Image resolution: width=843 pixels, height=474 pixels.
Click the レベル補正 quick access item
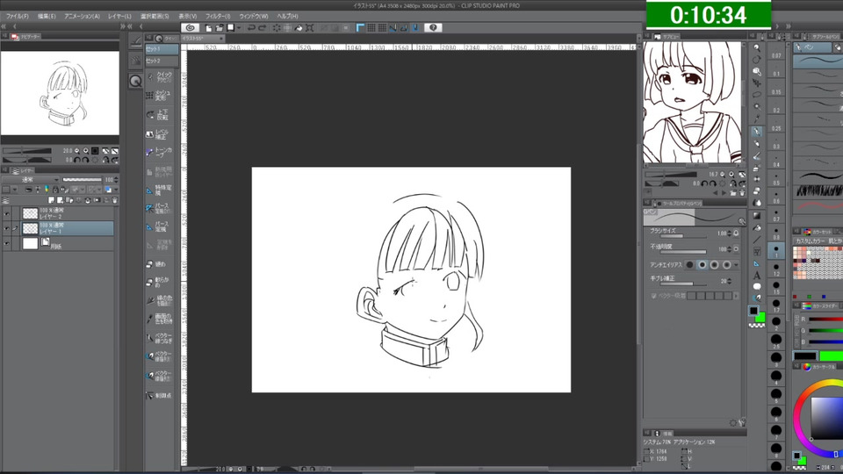(159, 133)
